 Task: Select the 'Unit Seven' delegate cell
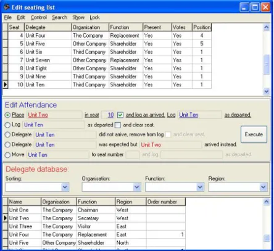pos(48,60)
